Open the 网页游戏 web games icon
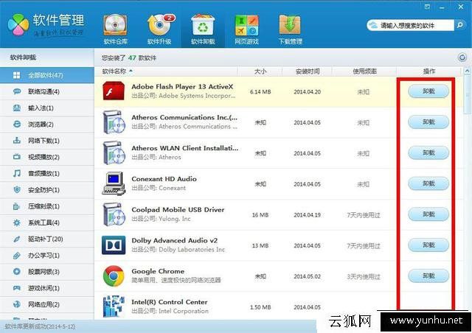The height and width of the screenshot is (333, 472). [246, 29]
